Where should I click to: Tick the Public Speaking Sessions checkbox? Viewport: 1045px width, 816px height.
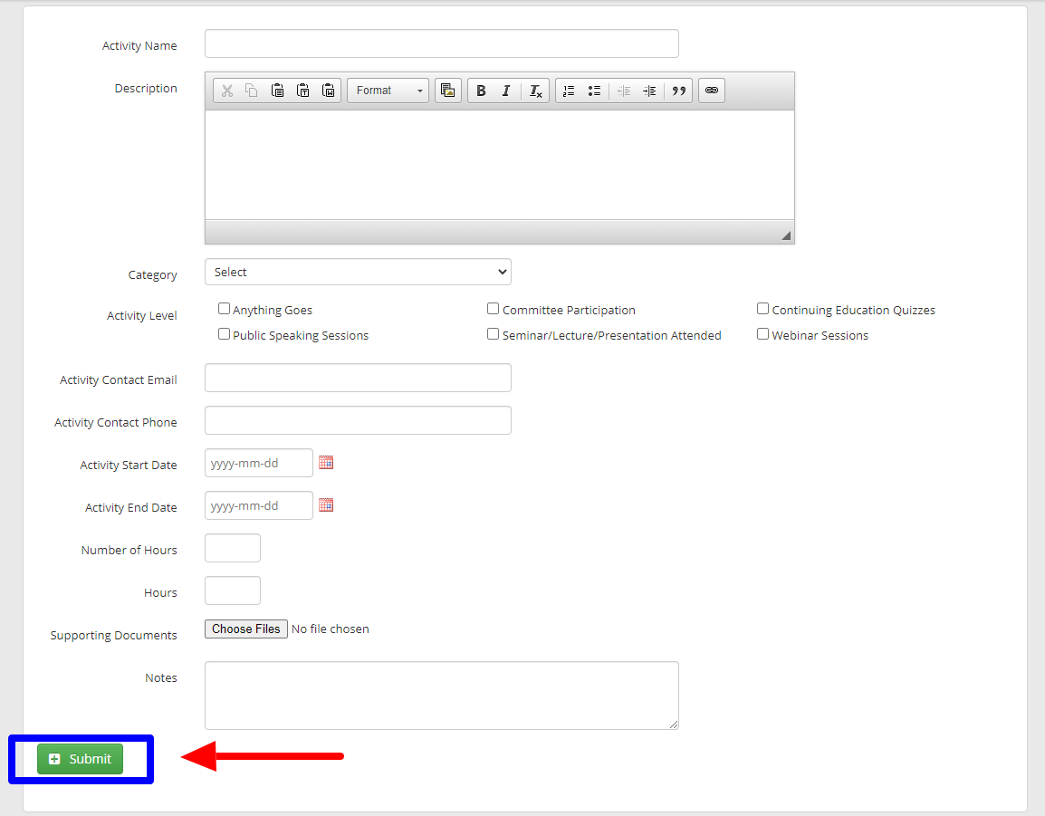pyautogui.click(x=224, y=334)
